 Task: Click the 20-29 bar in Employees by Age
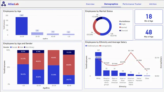coord(22,26)
